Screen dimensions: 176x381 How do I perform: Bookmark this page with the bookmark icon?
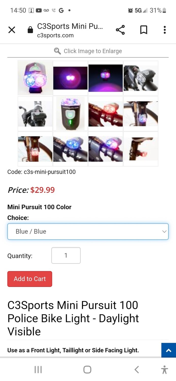click(143, 30)
